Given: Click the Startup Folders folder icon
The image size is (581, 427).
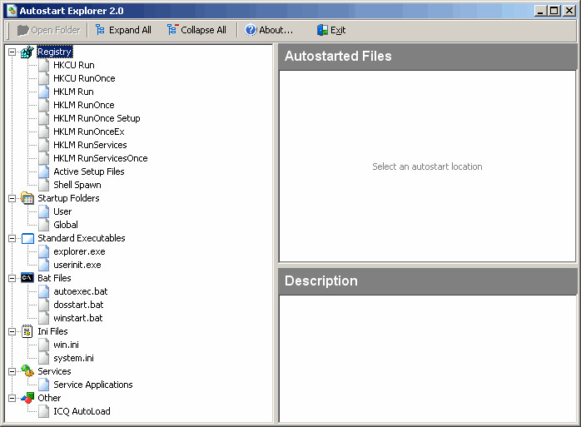Looking at the screenshot, I should (27, 198).
